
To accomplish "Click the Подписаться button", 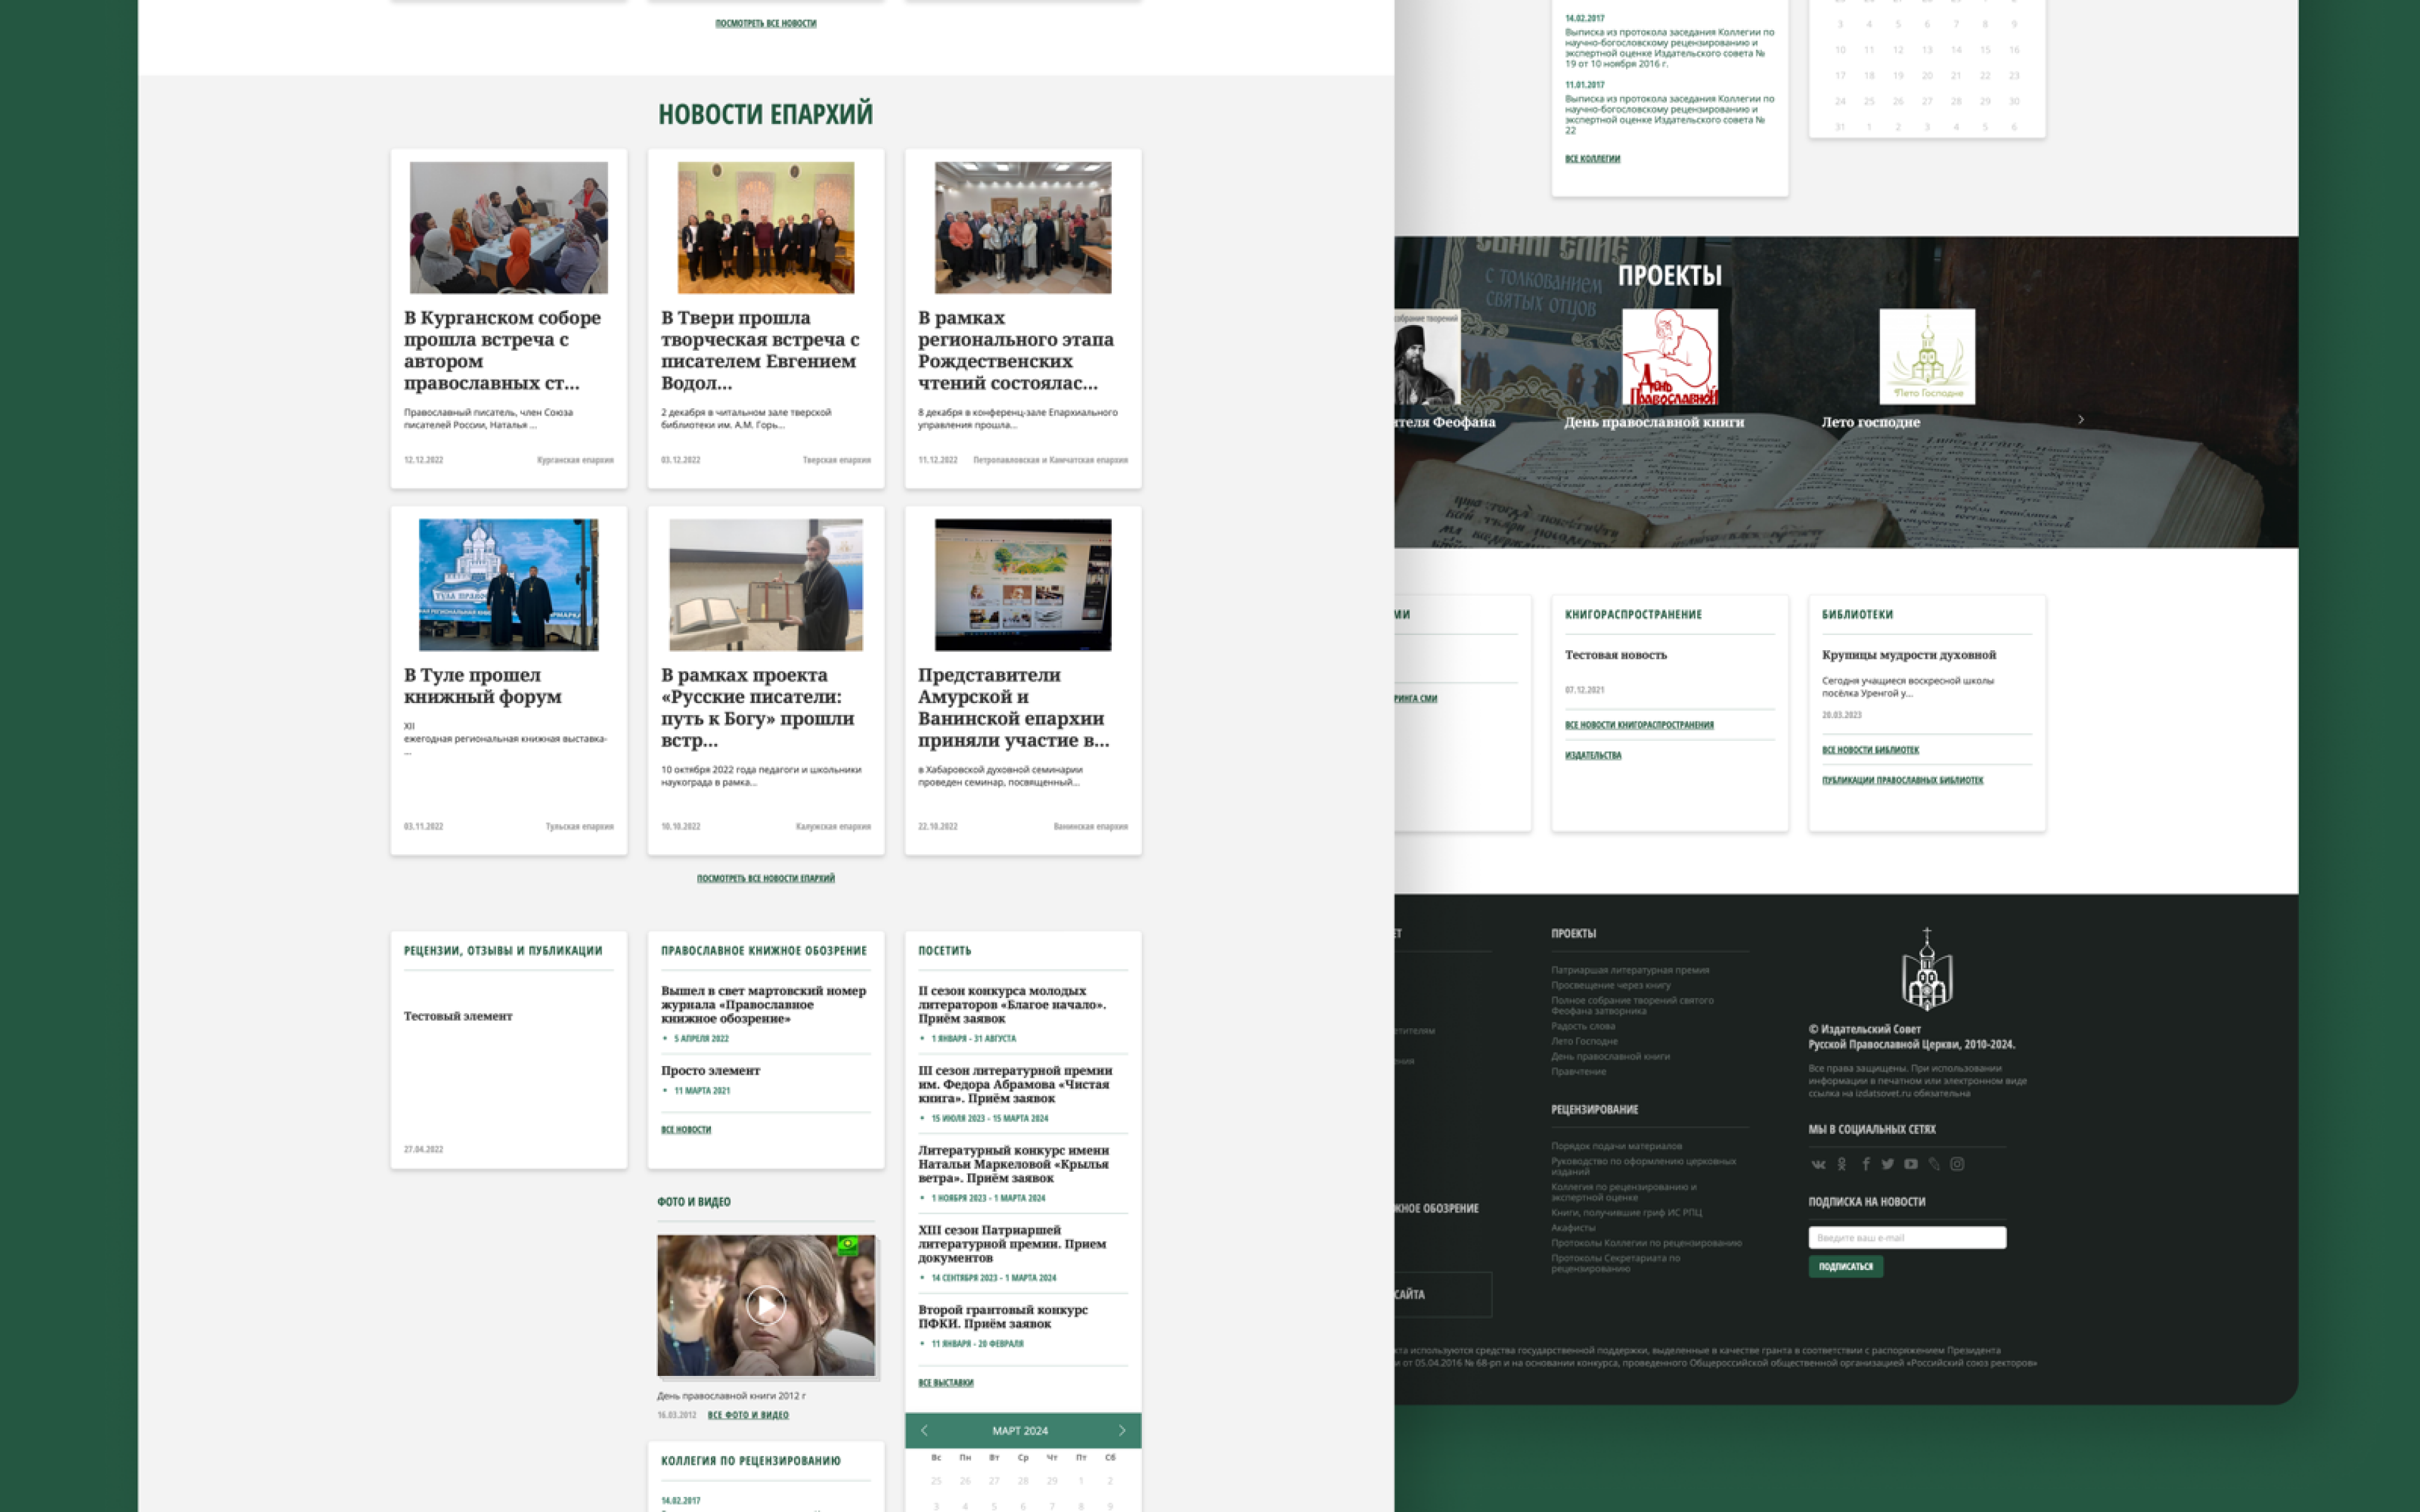I will coord(1845,1266).
